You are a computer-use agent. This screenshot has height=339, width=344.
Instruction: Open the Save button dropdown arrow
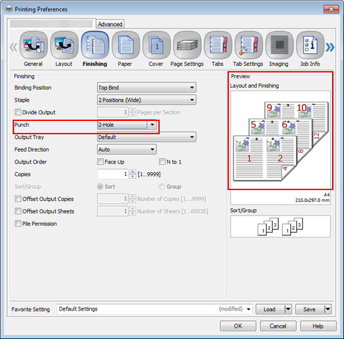coord(328,309)
